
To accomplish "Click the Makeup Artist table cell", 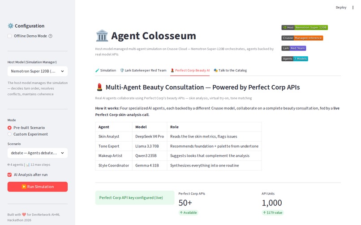I will pos(114,156).
